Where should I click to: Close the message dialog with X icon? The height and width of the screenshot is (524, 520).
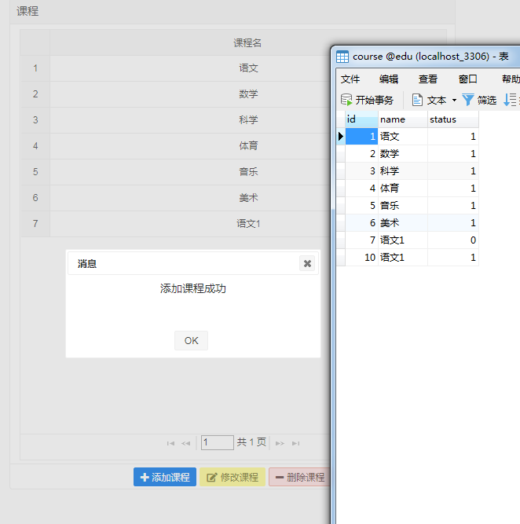pyautogui.click(x=307, y=264)
